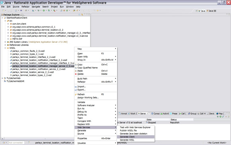This screenshot has height=145, width=231.
Task: Click the scrollbar left arrow in Package Explorer
Action: tap(2, 139)
